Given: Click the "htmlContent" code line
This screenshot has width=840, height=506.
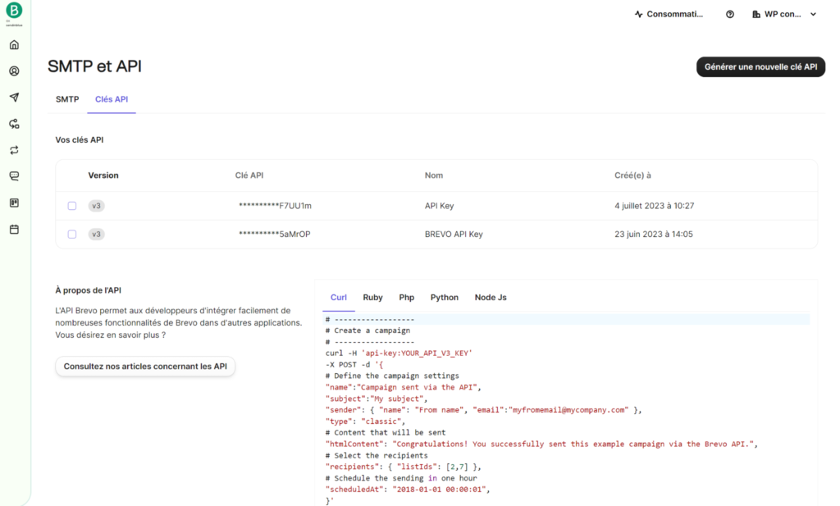Looking at the screenshot, I should pos(541,444).
